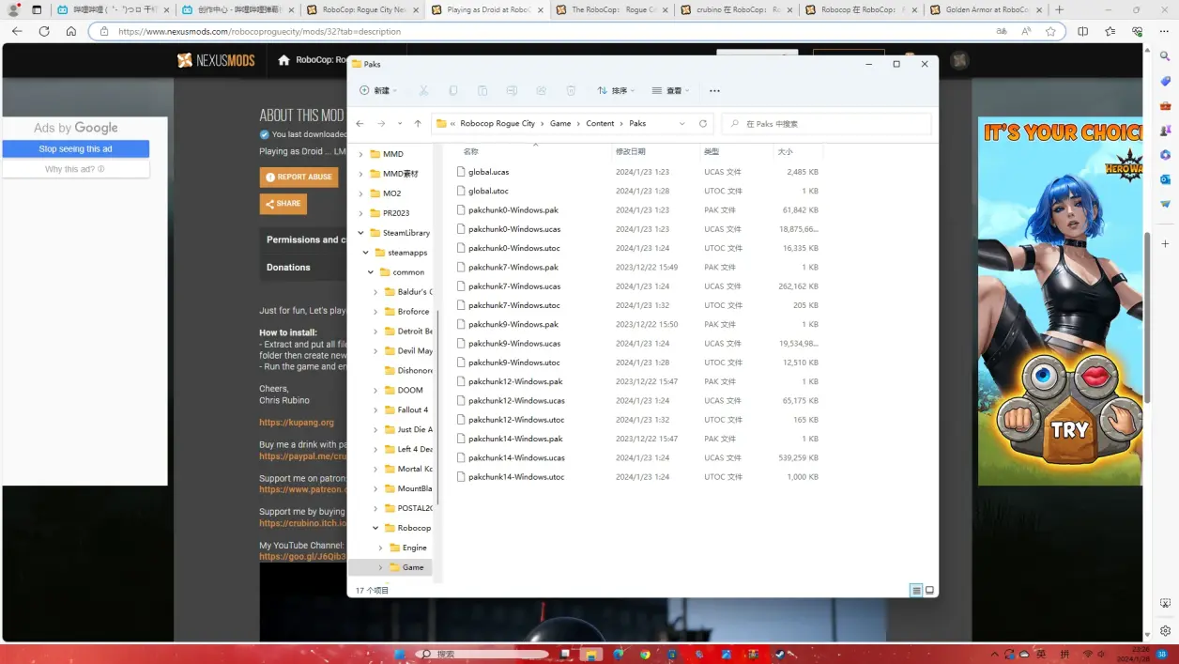Click the Share icon in Explorer toolbar
Screen dimensions: 1179x664
[x=541, y=91]
